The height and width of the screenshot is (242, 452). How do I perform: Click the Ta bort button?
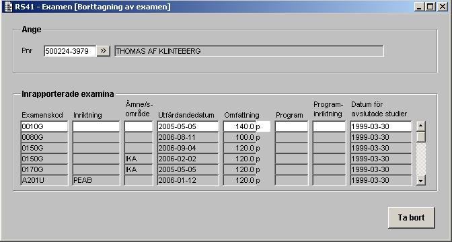412,218
